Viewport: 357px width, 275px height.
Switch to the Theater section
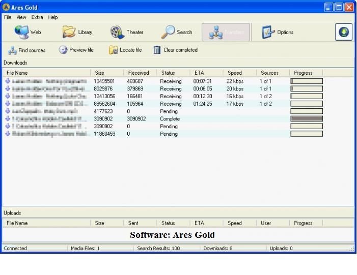click(x=118, y=32)
